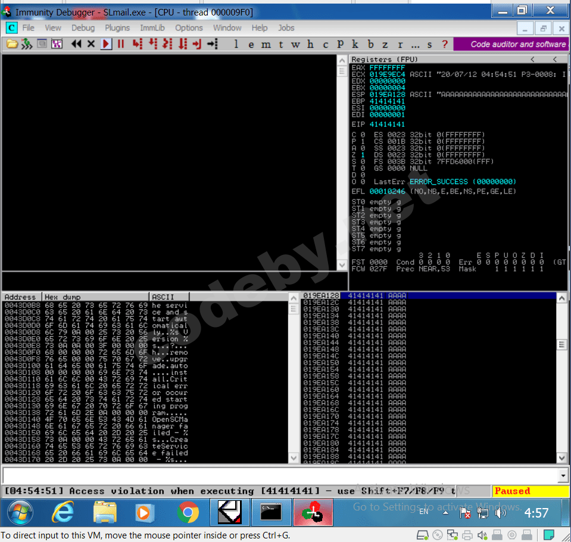Open the ImmLib menu
571x542 pixels.
152,27
